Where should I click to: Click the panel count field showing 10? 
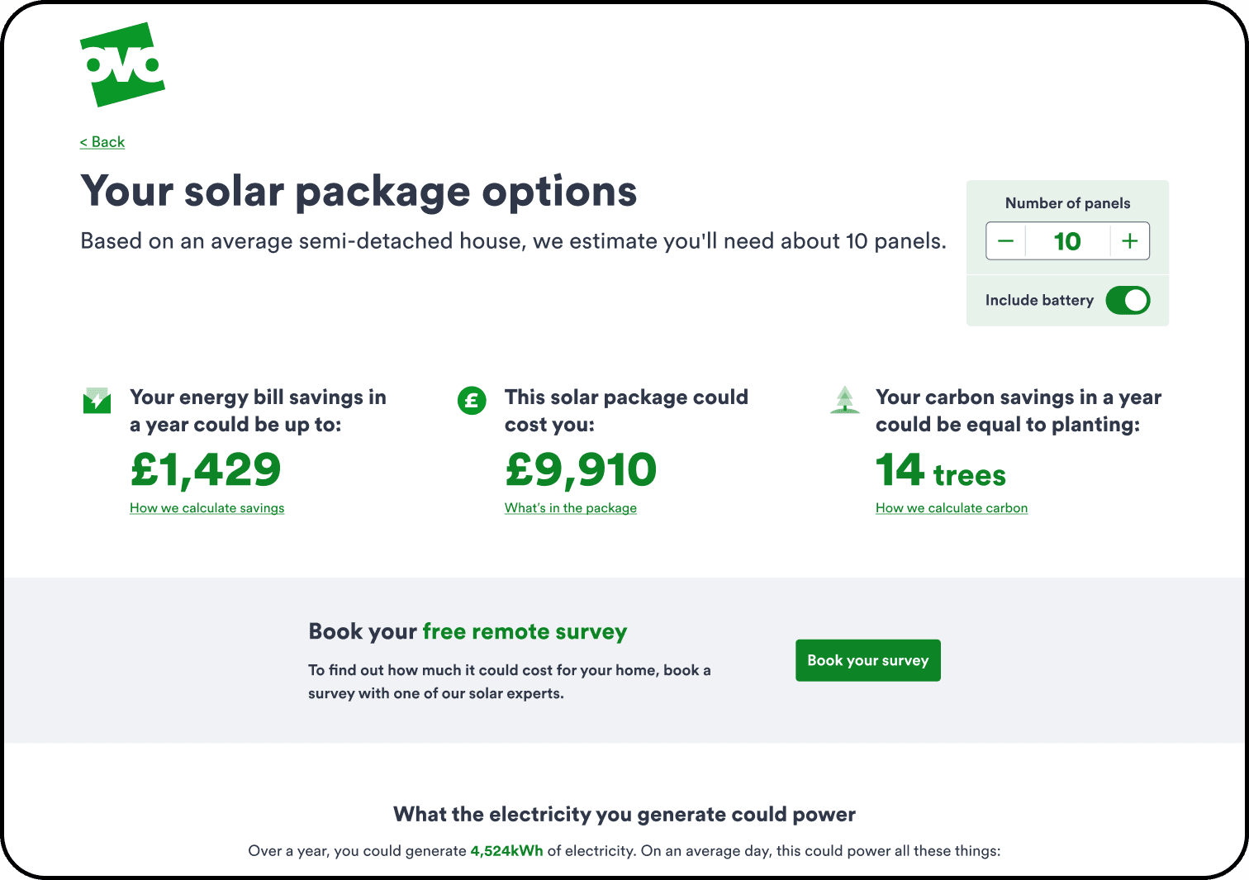(1067, 241)
